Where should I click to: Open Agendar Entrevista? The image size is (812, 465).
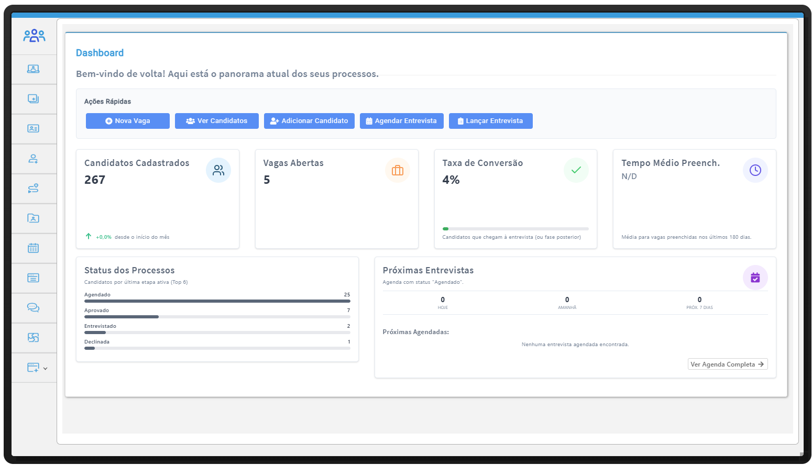click(401, 121)
